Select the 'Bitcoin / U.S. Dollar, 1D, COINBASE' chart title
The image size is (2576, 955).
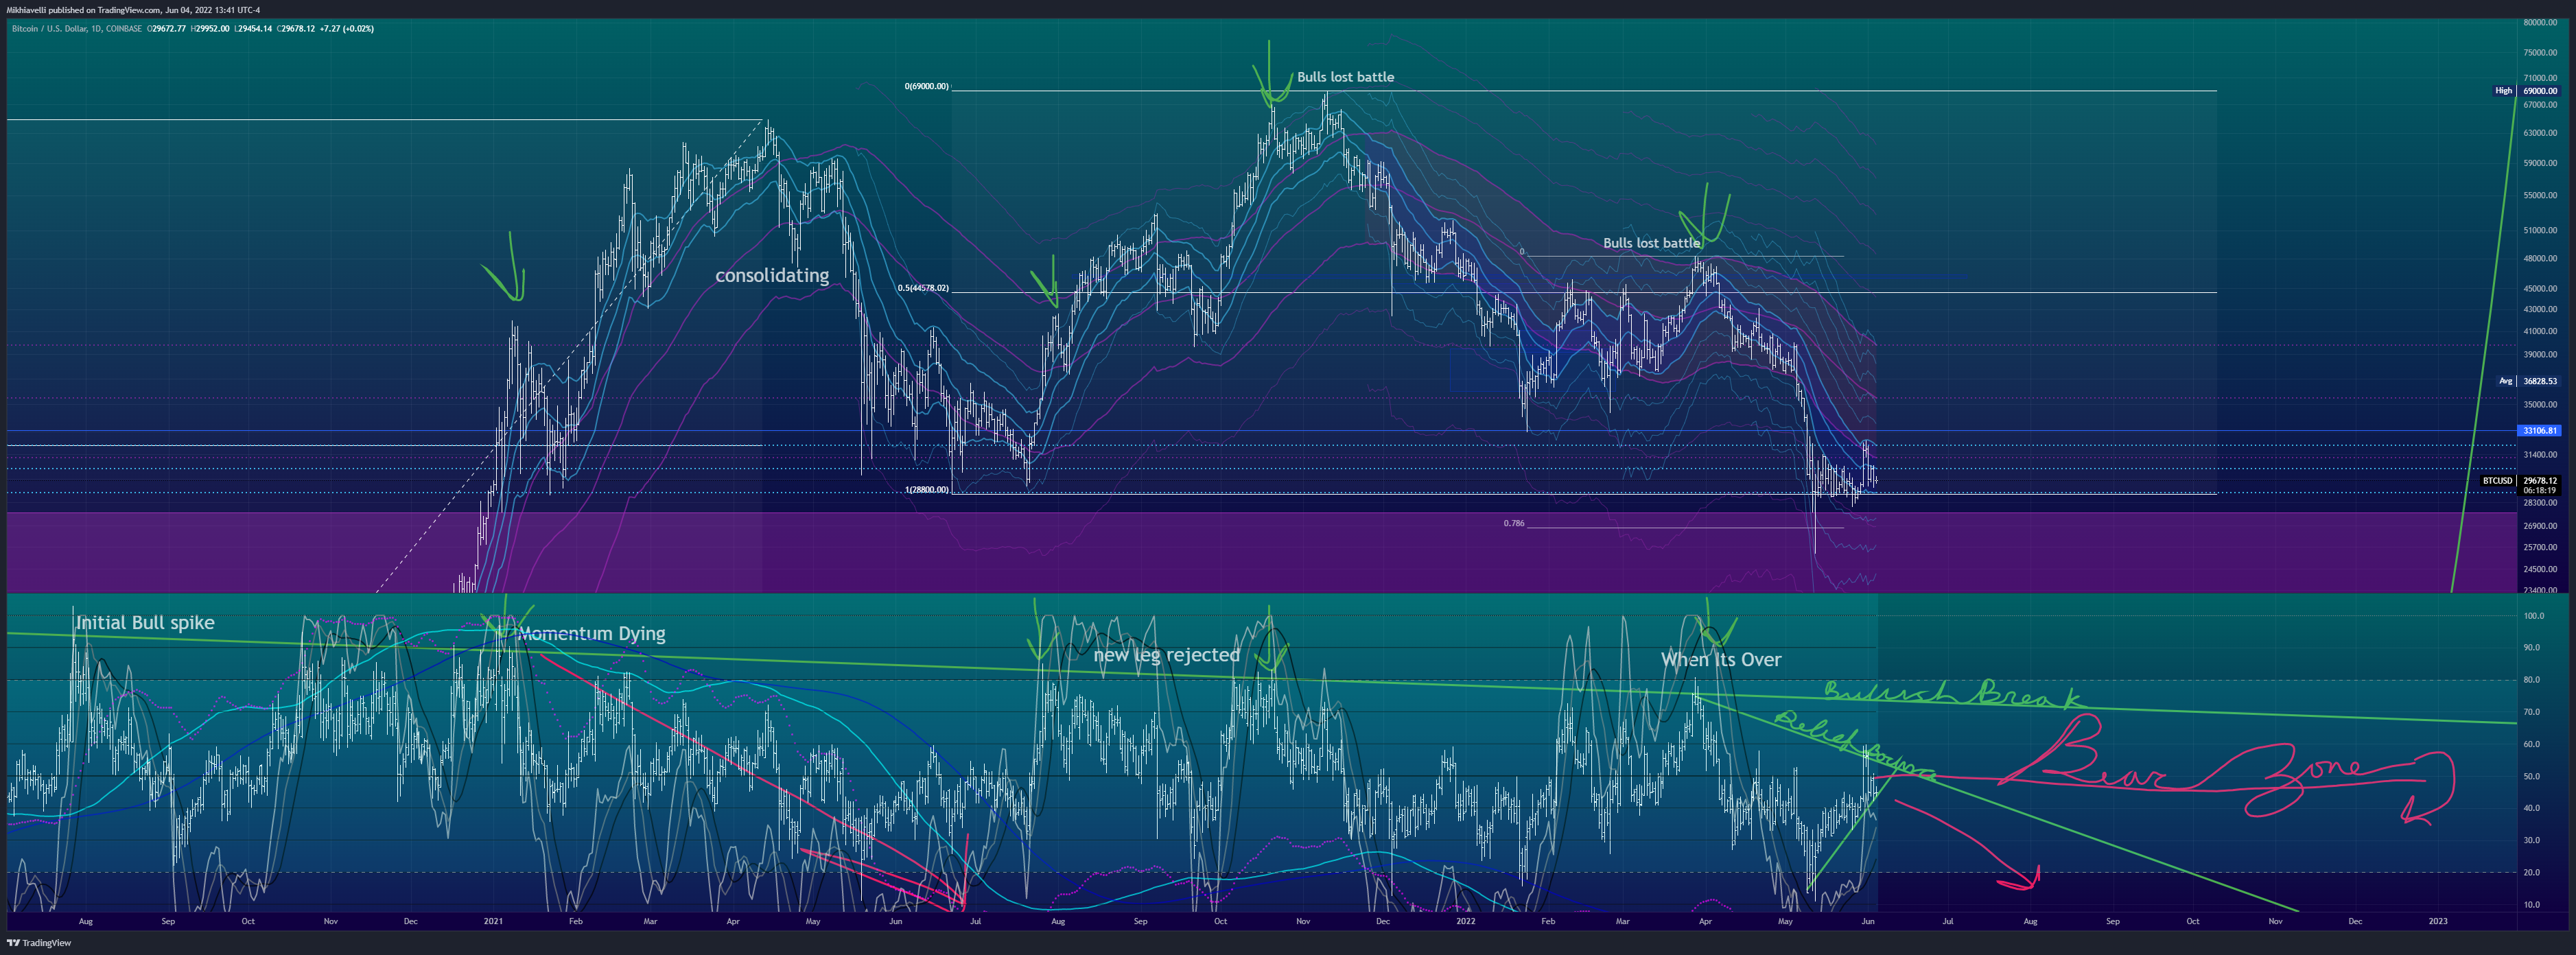pos(77,29)
